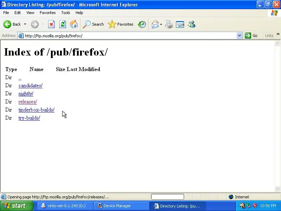Click the Safely Remove Hardware tray icon
Image resolution: width=281 pixels, height=211 pixels.
pos(248,206)
